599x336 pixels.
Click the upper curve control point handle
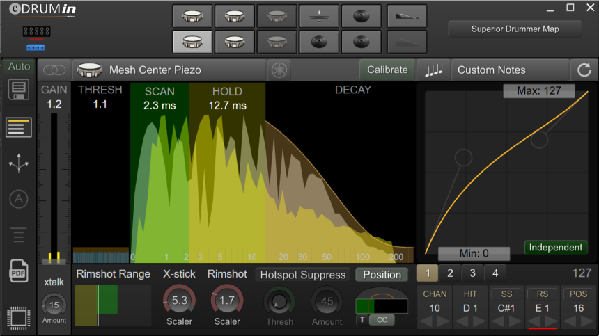coord(539,140)
